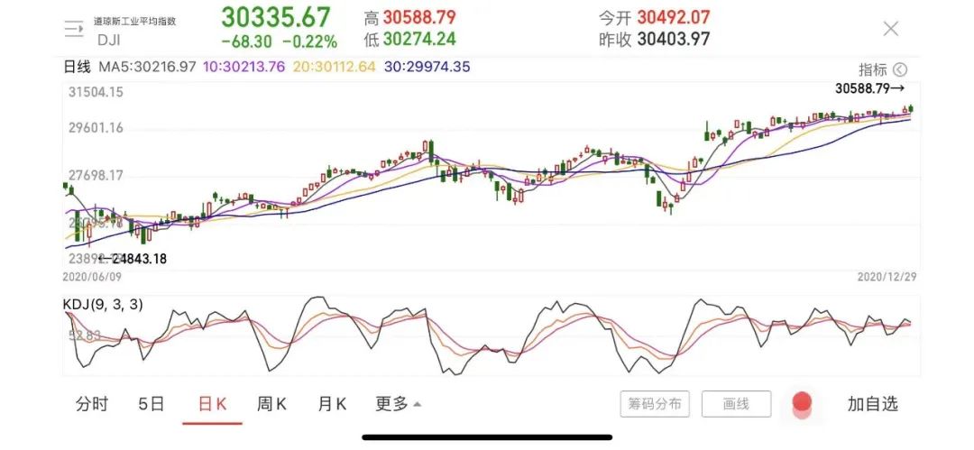This screenshot has height=450, width=974.
Task: Switch to the 分时 tab
Action: pos(92,404)
